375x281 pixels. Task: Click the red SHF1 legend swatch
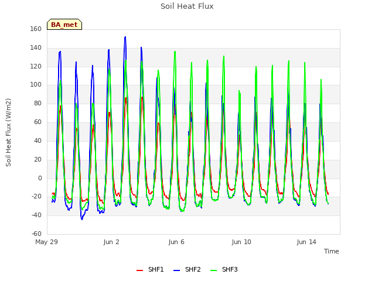[x=139, y=270]
